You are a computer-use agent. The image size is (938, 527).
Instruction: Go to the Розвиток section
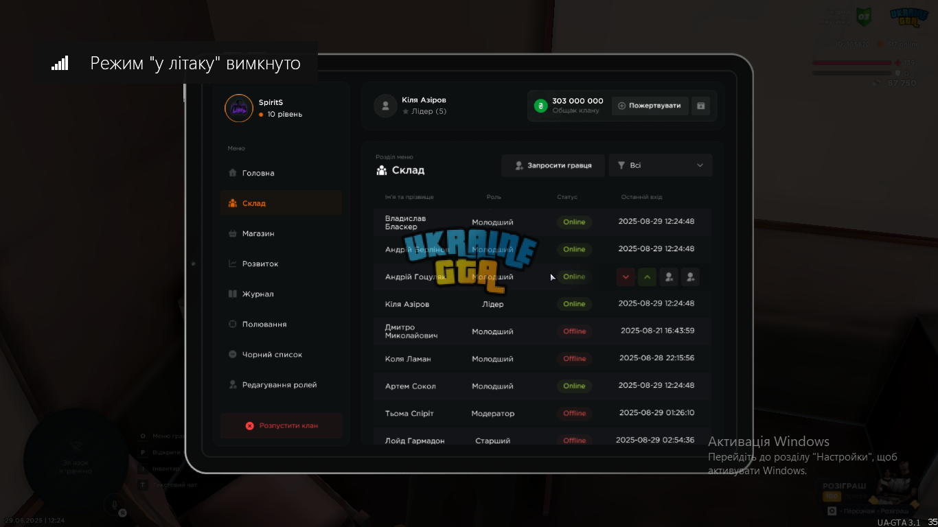281,263
